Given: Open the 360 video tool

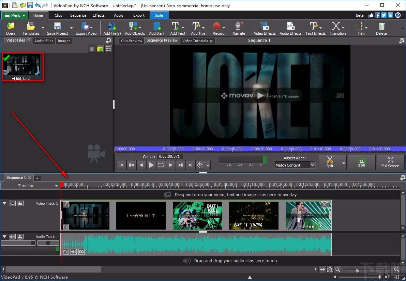Looking at the screenshot, I should [361, 162].
